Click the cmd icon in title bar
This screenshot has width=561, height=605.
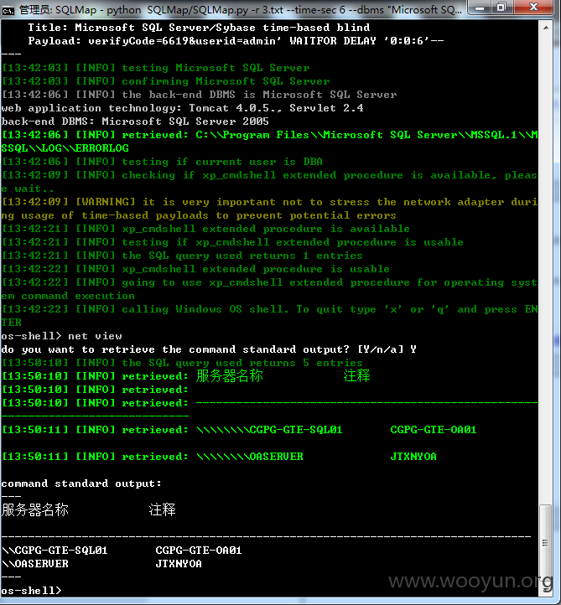[8, 10]
